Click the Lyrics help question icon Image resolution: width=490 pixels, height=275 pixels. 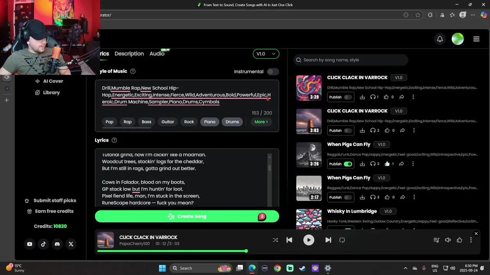pyautogui.click(x=114, y=140)
